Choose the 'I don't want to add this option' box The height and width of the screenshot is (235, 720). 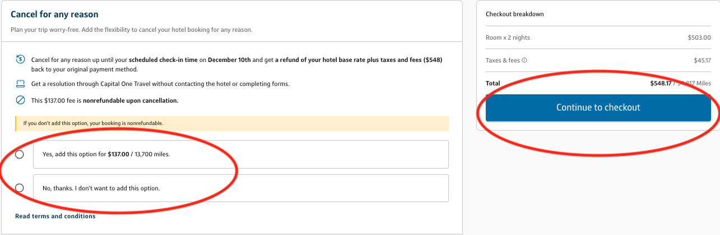[241, 188]
